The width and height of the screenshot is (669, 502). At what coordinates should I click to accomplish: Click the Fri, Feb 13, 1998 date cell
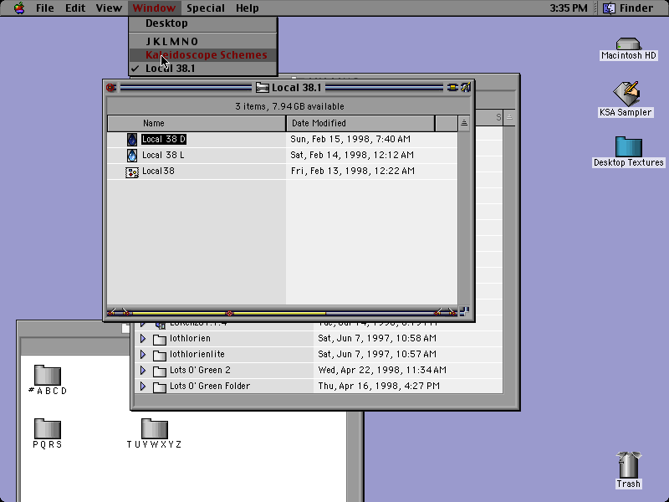click(352, 172)
